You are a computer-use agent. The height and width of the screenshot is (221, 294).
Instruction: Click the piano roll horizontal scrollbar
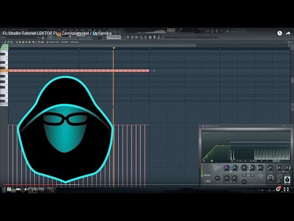pos(102,45)
